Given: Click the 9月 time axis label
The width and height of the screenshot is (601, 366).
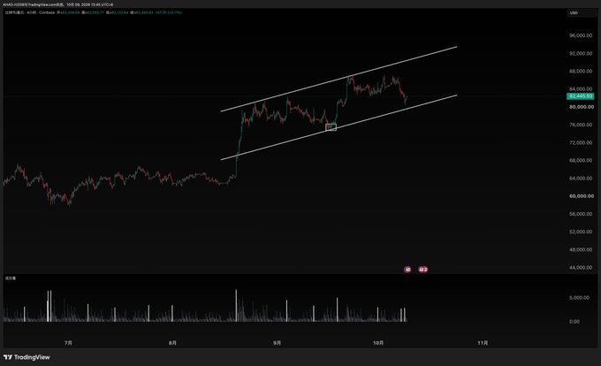Looking at the screenshot, I should click(x=278, y=343).
